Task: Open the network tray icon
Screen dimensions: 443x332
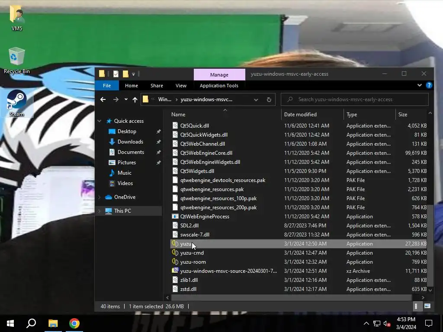Action: click(x=377, y=323)
